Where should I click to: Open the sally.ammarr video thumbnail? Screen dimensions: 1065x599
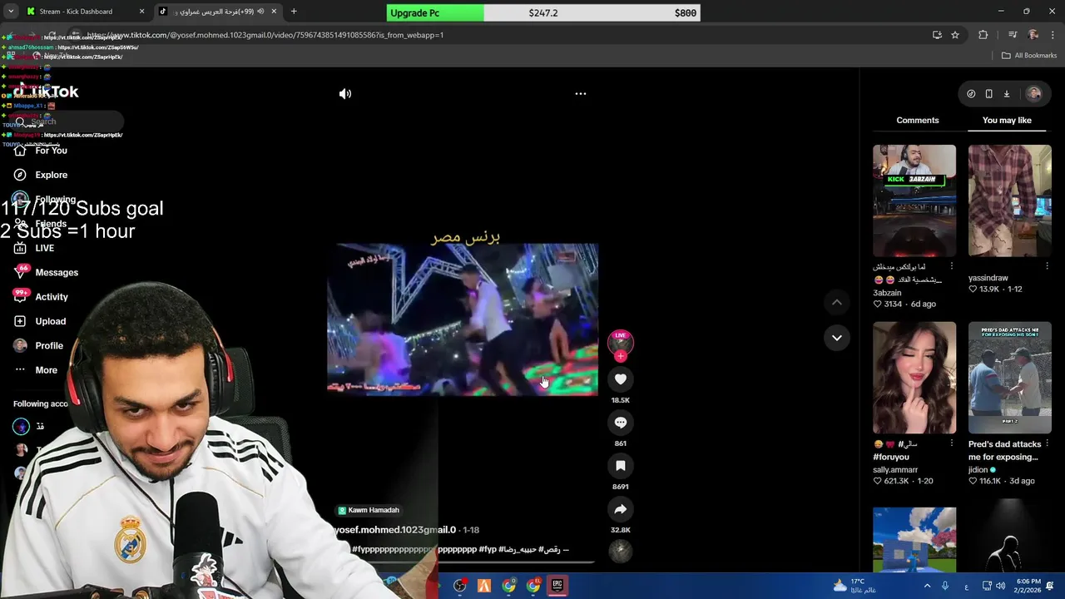(914, 378)
